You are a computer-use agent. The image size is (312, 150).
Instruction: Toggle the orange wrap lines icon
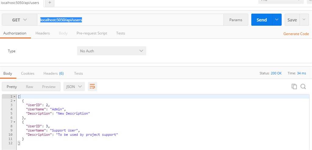click(92, 87)
